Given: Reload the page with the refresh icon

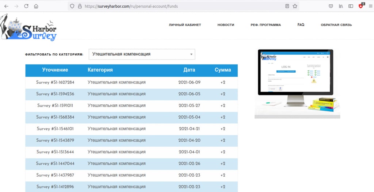Looking at the screenshot, I should [26, 6].
